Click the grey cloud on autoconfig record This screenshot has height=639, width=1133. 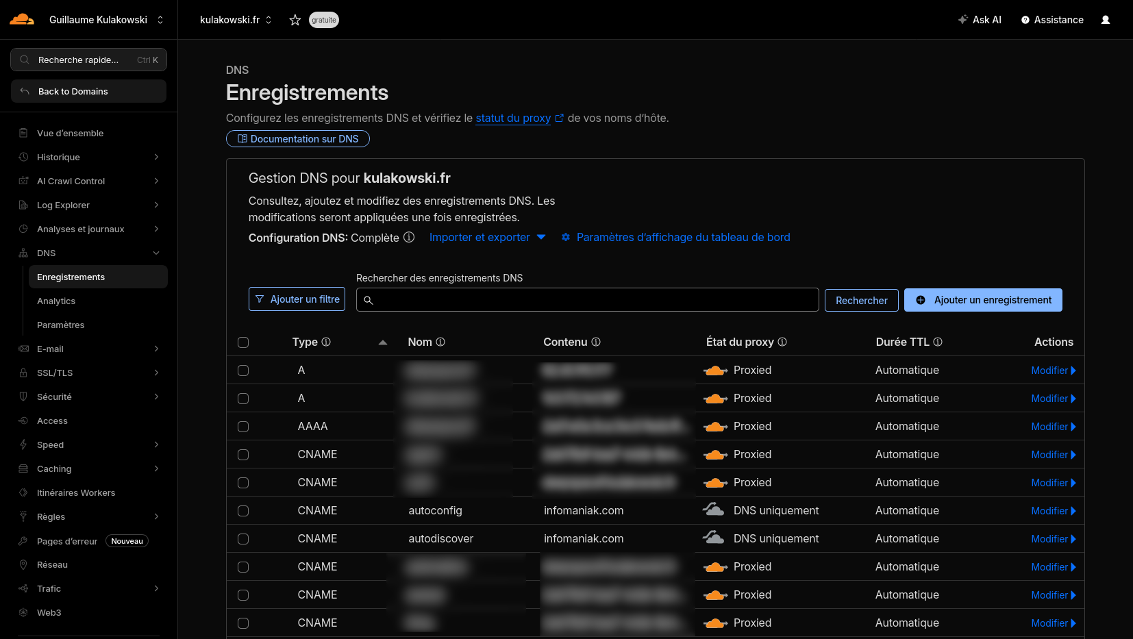pyautogui.click(x=714, y=510)
